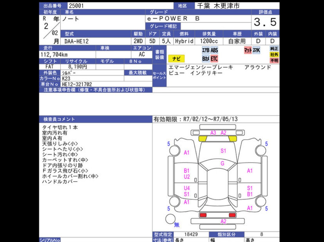Click the comment カーペットすれ<中>
The width and height of the screenshot is (324, 242).
65,160
